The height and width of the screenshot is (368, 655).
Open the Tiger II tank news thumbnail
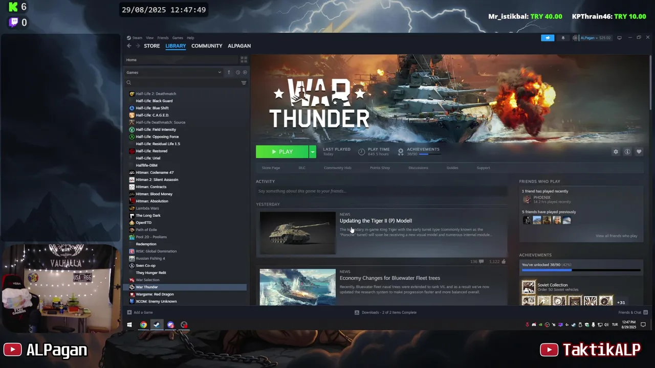coord(297,233)
